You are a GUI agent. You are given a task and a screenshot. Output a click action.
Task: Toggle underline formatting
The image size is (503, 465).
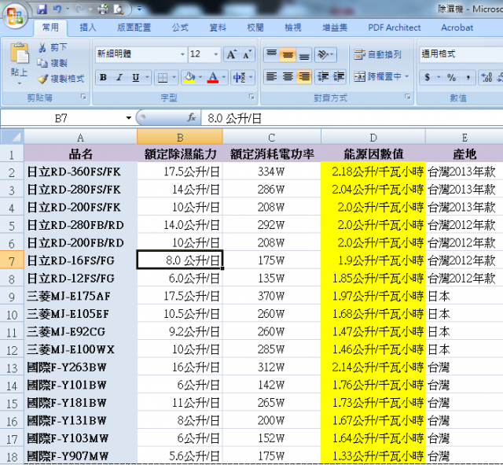click(x=136, y=77)
